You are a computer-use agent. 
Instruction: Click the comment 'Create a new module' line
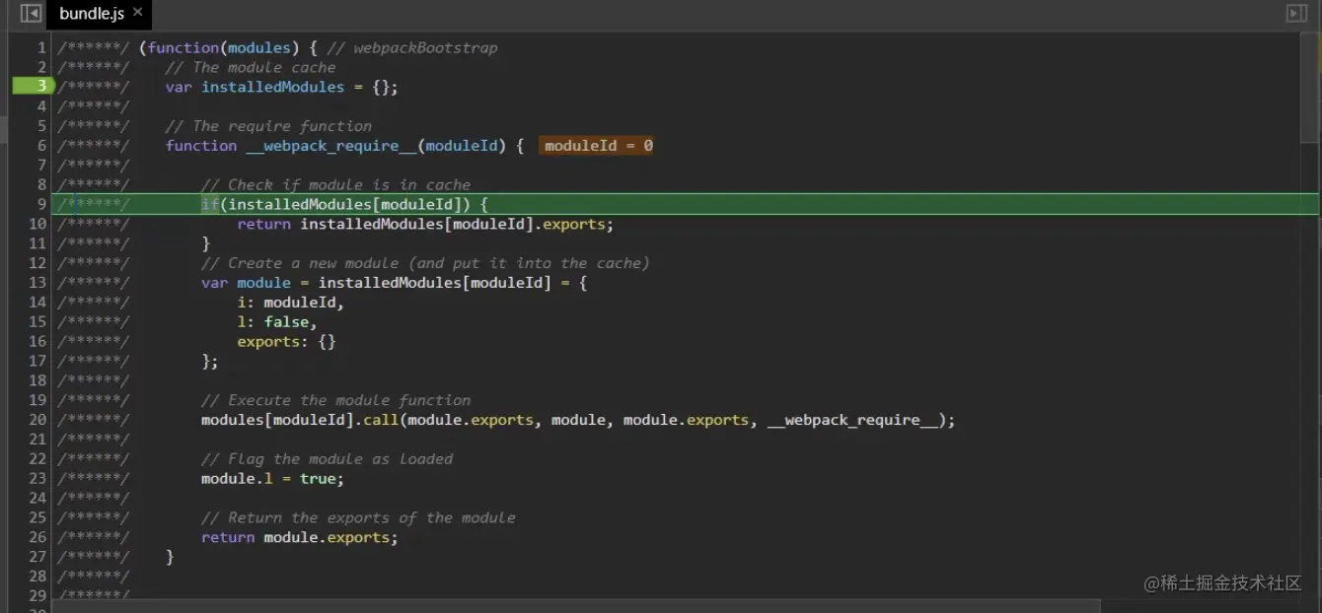coord(425,263)
